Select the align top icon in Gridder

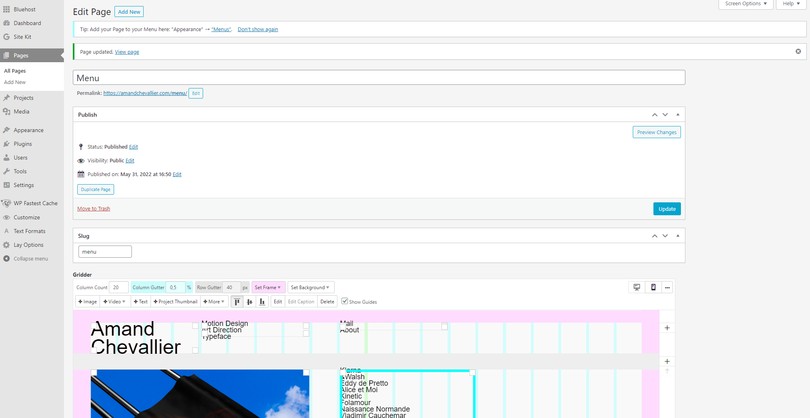(x=237, y=302)
